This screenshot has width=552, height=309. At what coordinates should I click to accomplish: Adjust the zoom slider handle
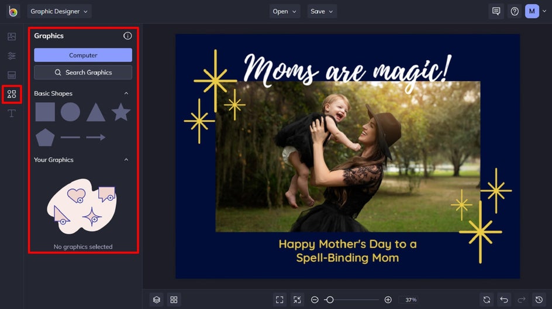pos(330,300)
